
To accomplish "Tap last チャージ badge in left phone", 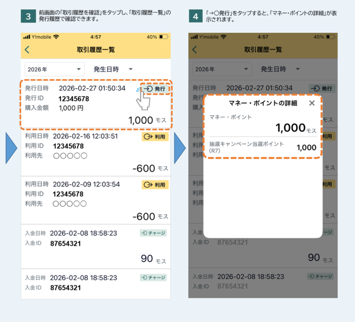I will [x=153, y=277].
